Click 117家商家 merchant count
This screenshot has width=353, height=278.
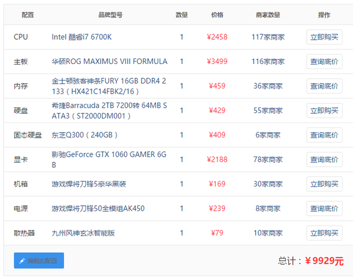(x=268, y=37)
